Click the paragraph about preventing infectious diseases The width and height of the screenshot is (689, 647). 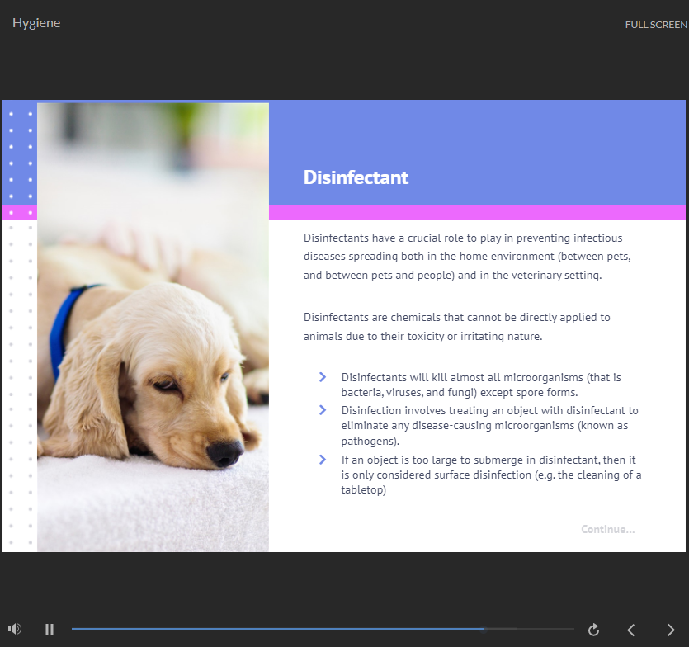[469, 257]
